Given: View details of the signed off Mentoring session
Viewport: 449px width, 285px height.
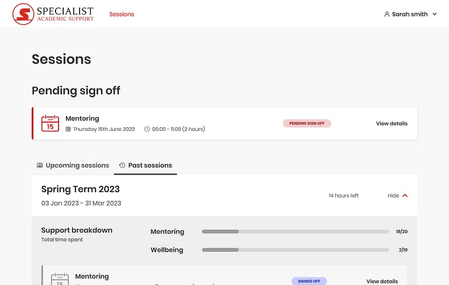Looking at the screenshot, I should pyautogui.click(x=382, y=281).
